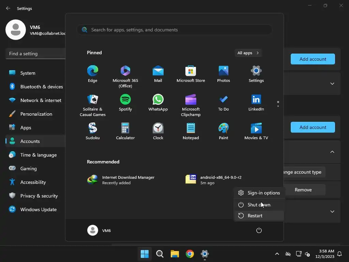Launch Google Chrome from taskbar
Screen dimensions: 349x262
click(189, 254)
